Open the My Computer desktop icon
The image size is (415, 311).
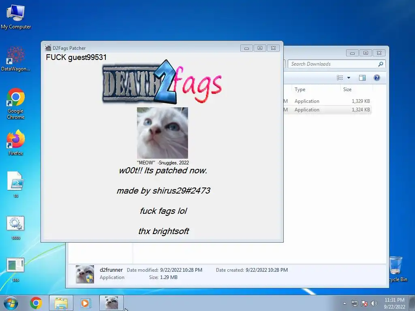coord(16,17)
